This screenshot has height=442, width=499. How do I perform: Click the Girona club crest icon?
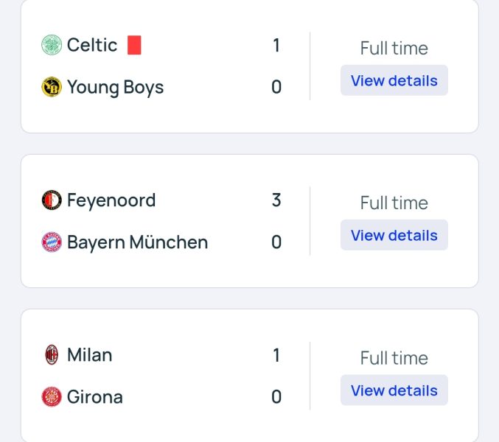pyautogui.click(x=52, y=397)
